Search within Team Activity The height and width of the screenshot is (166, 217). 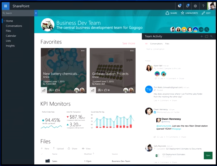pyautogui.click(x=211, y=36)
